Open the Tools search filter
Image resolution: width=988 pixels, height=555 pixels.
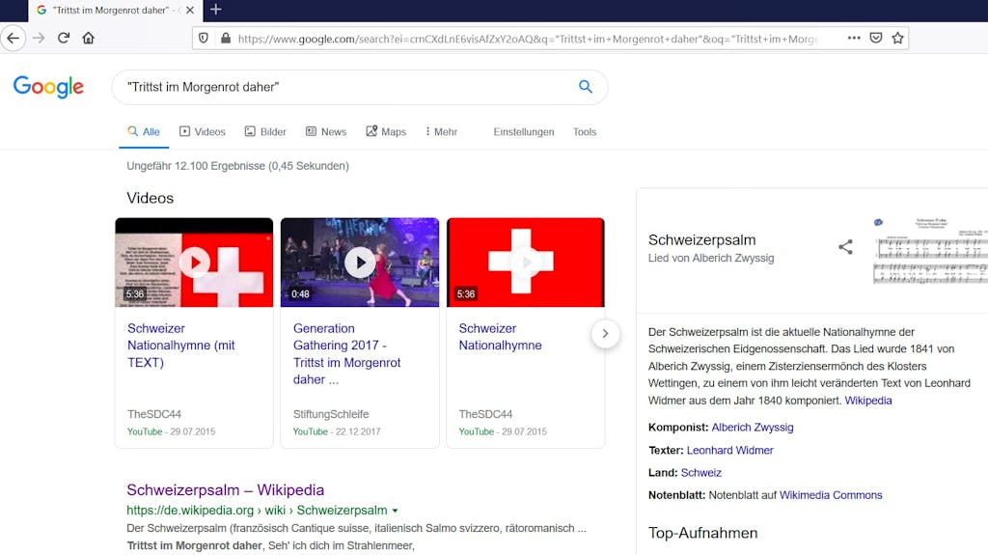[584, 132]
